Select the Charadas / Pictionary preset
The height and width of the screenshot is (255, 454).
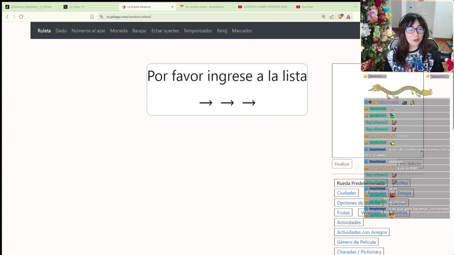pyautogui.click(x=359, y=252)
